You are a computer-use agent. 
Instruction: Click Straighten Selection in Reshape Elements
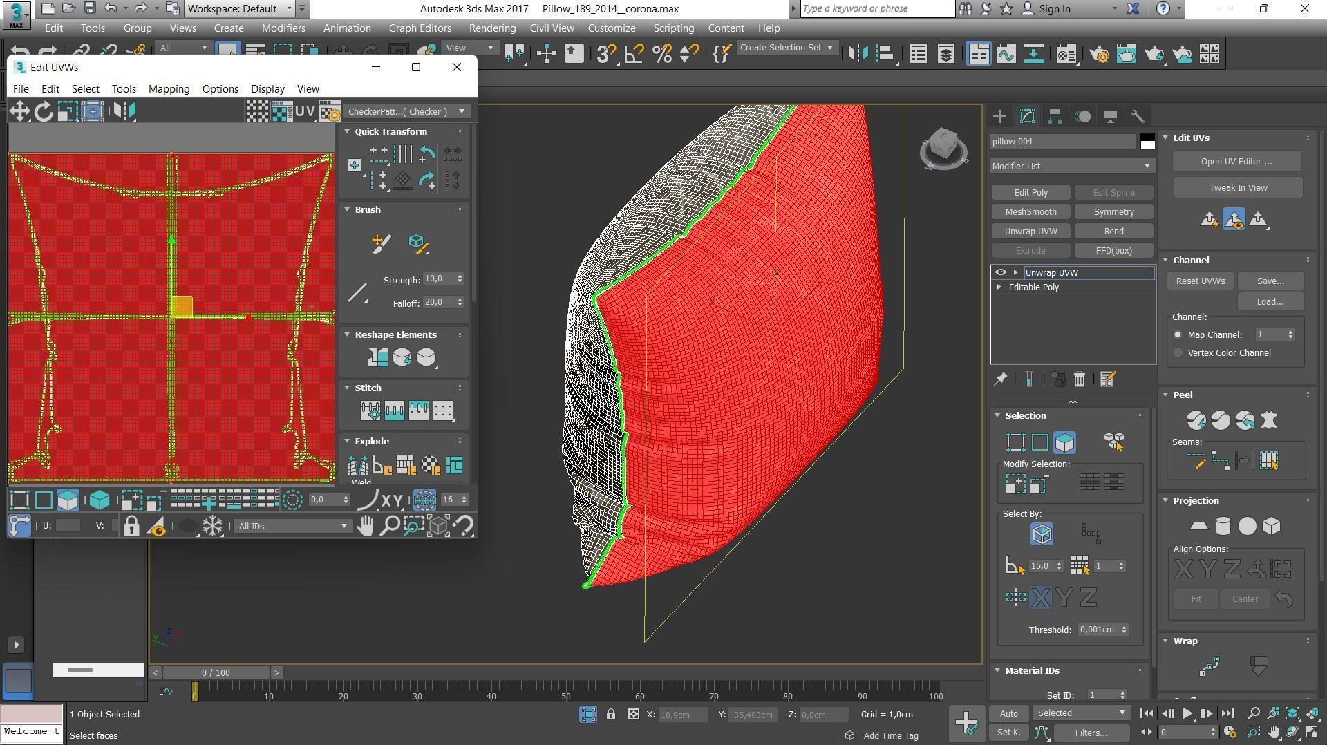point(377,357)
